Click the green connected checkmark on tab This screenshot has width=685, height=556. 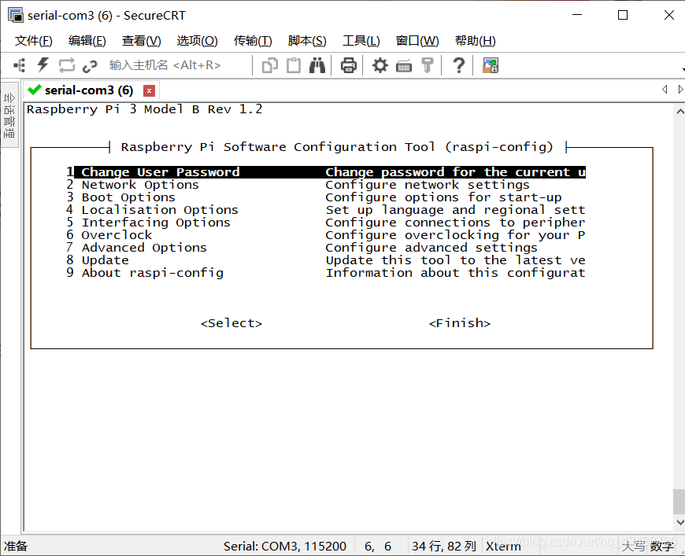click(34, 90)
